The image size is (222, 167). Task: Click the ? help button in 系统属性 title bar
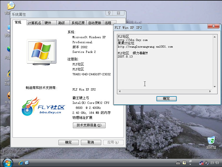pyautogui.click(x=109, y=13)
